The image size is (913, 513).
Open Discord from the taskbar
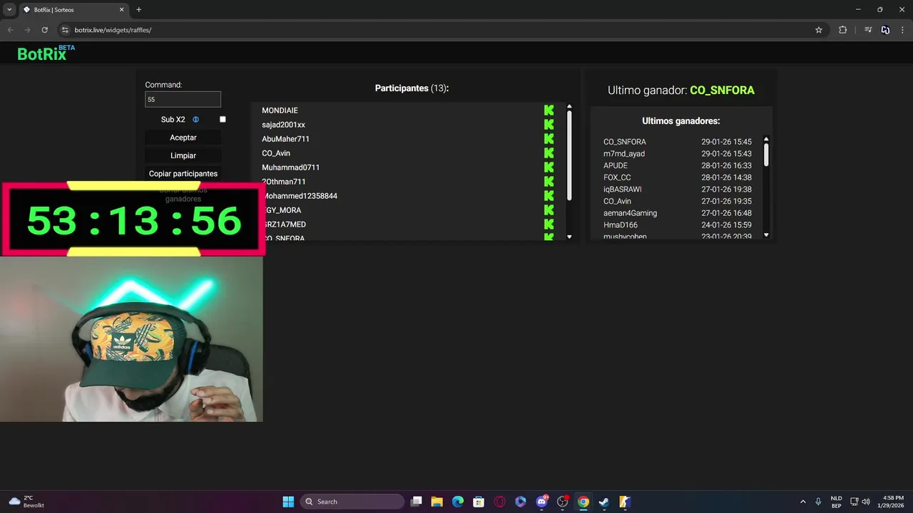(x=541, y=502)
